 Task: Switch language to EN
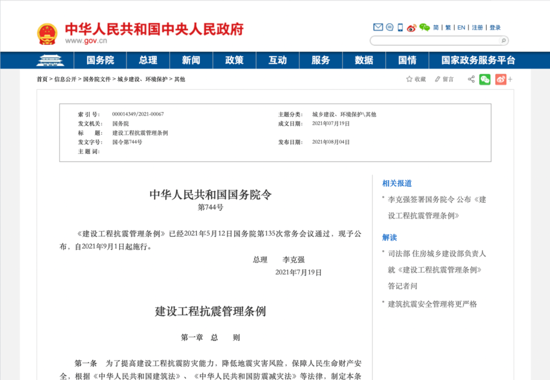click(x=461, y=27)
